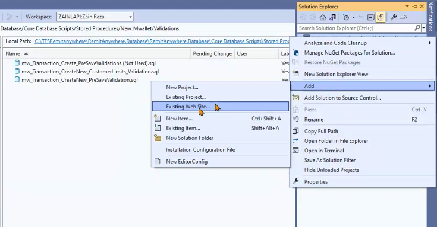This screenshot has width=437, height=227.
Task: Click the icon beside mw_Transaction_CreateNew_CustomerLimits_Validation.sql
Action: [17, 71]
